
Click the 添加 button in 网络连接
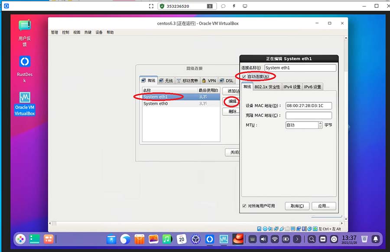[x=231, y=91]
